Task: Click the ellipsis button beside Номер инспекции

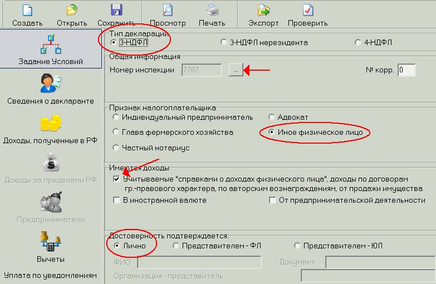Action: (x=236, y=70)
